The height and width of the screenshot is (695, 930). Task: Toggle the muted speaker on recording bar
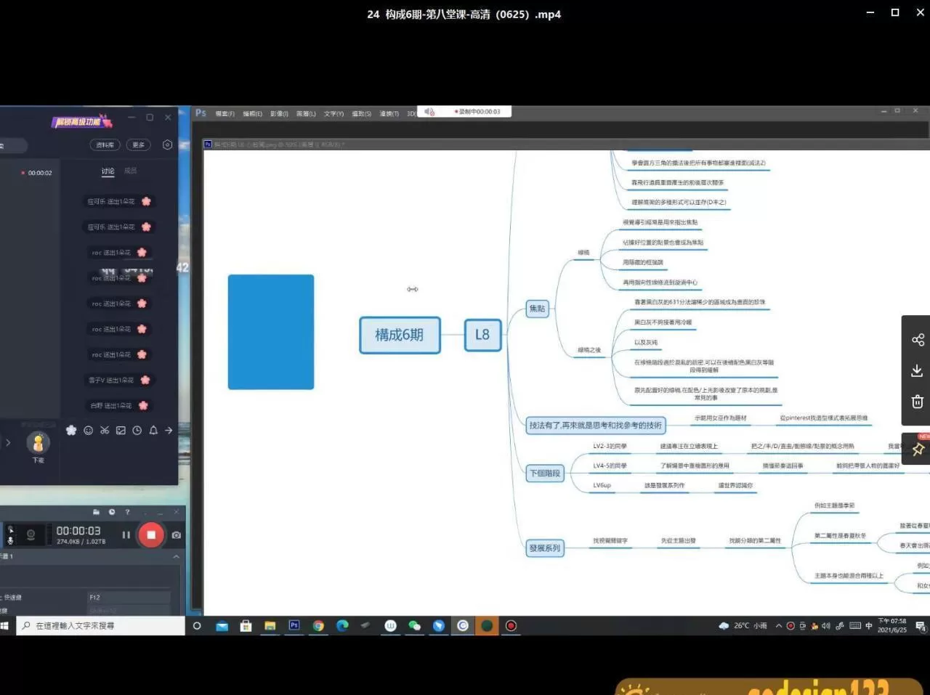coord(429,112)
